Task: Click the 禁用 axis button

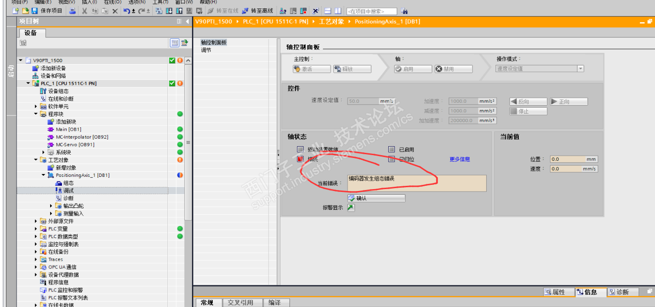Action: click(454, 69)
